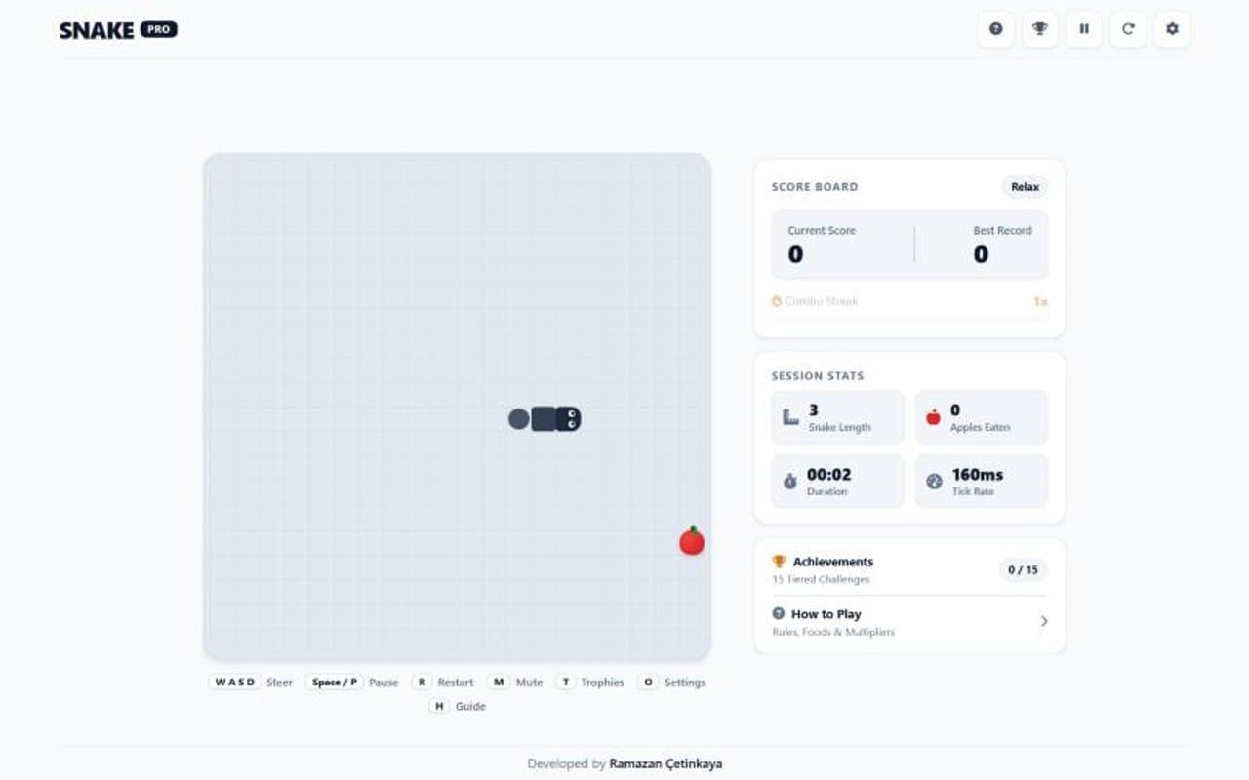Click the Combo Streak progress bar
Viewport: 1249px width, 780px height.
(x=909, y=318)
